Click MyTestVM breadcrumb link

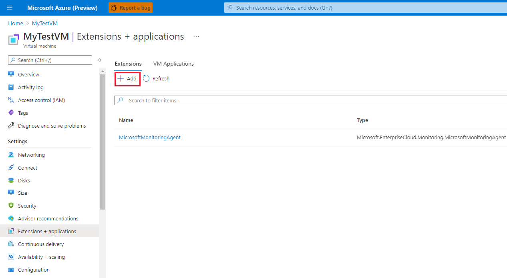pos(45,23)
